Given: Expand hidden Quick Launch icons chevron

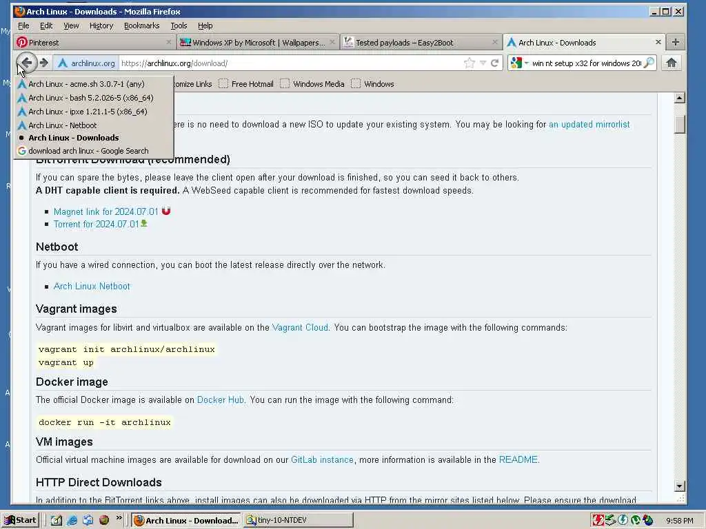Looking at the screenshot, I should tap(119, 518).
